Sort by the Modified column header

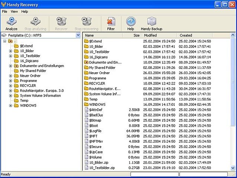coord(159,35)
